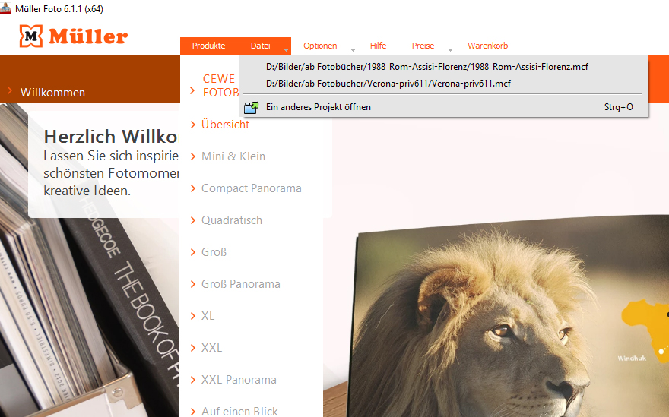Click the chevron icon beside Übersicht

tap(193, 124)
